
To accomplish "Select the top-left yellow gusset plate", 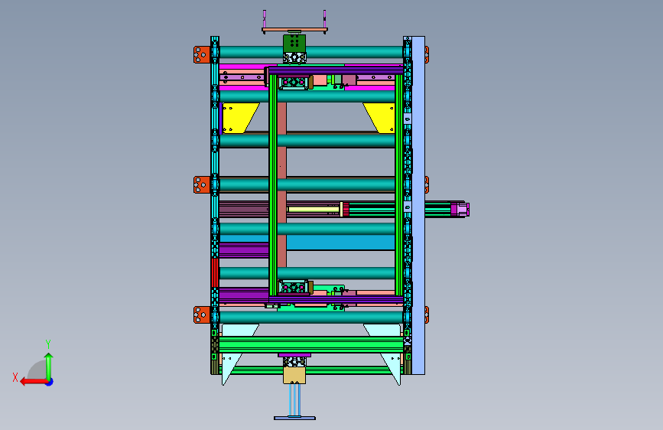I will click(239, 118).
